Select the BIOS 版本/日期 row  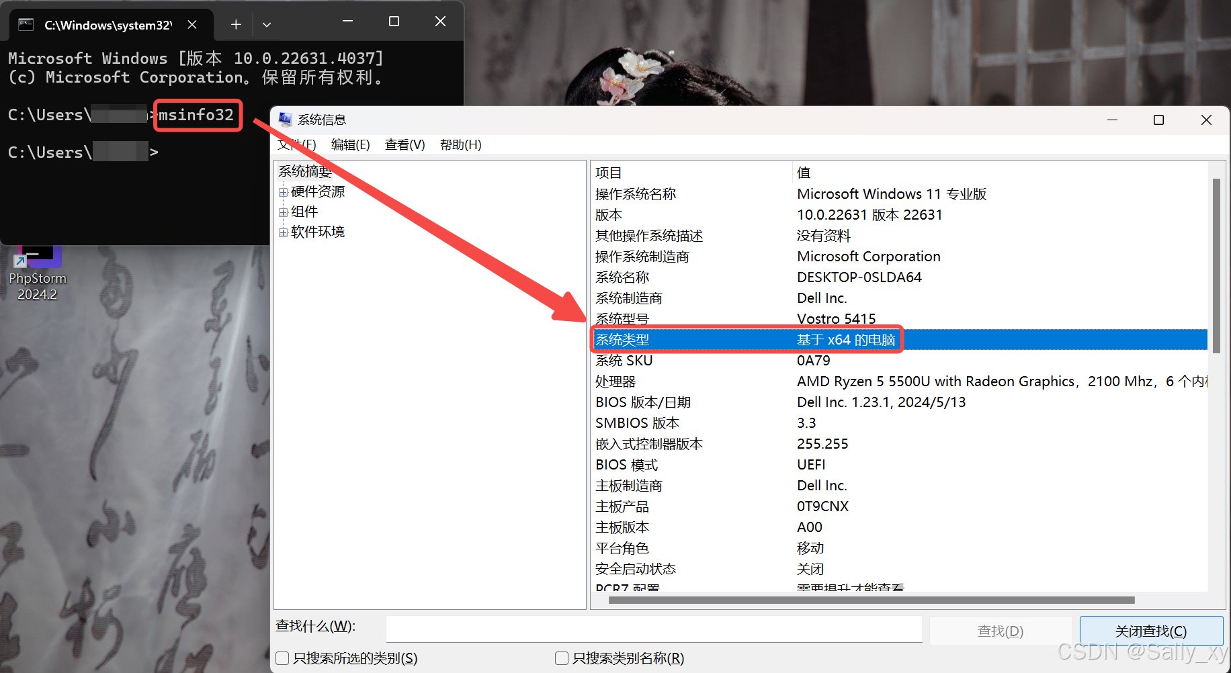coord(899,402)
